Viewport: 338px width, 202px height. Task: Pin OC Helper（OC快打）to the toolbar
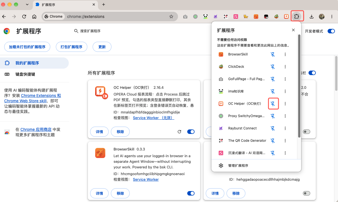(273, 104)
